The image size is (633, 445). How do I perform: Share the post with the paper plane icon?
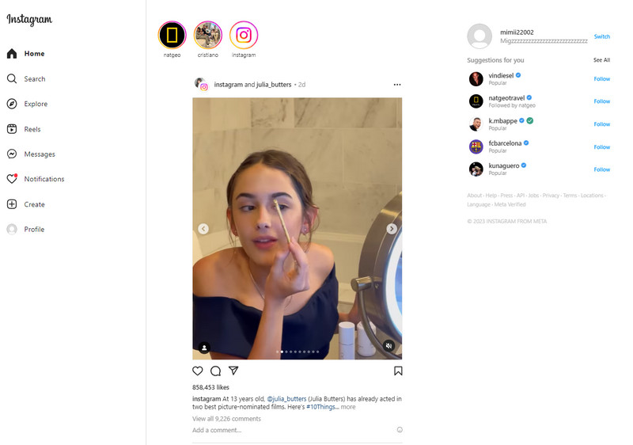coord(233,371)
